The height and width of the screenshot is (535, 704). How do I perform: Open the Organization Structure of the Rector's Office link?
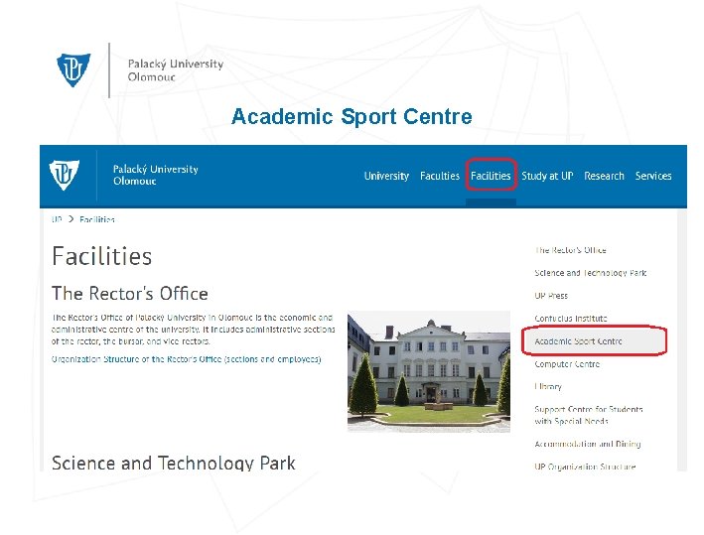coord(186,359)
